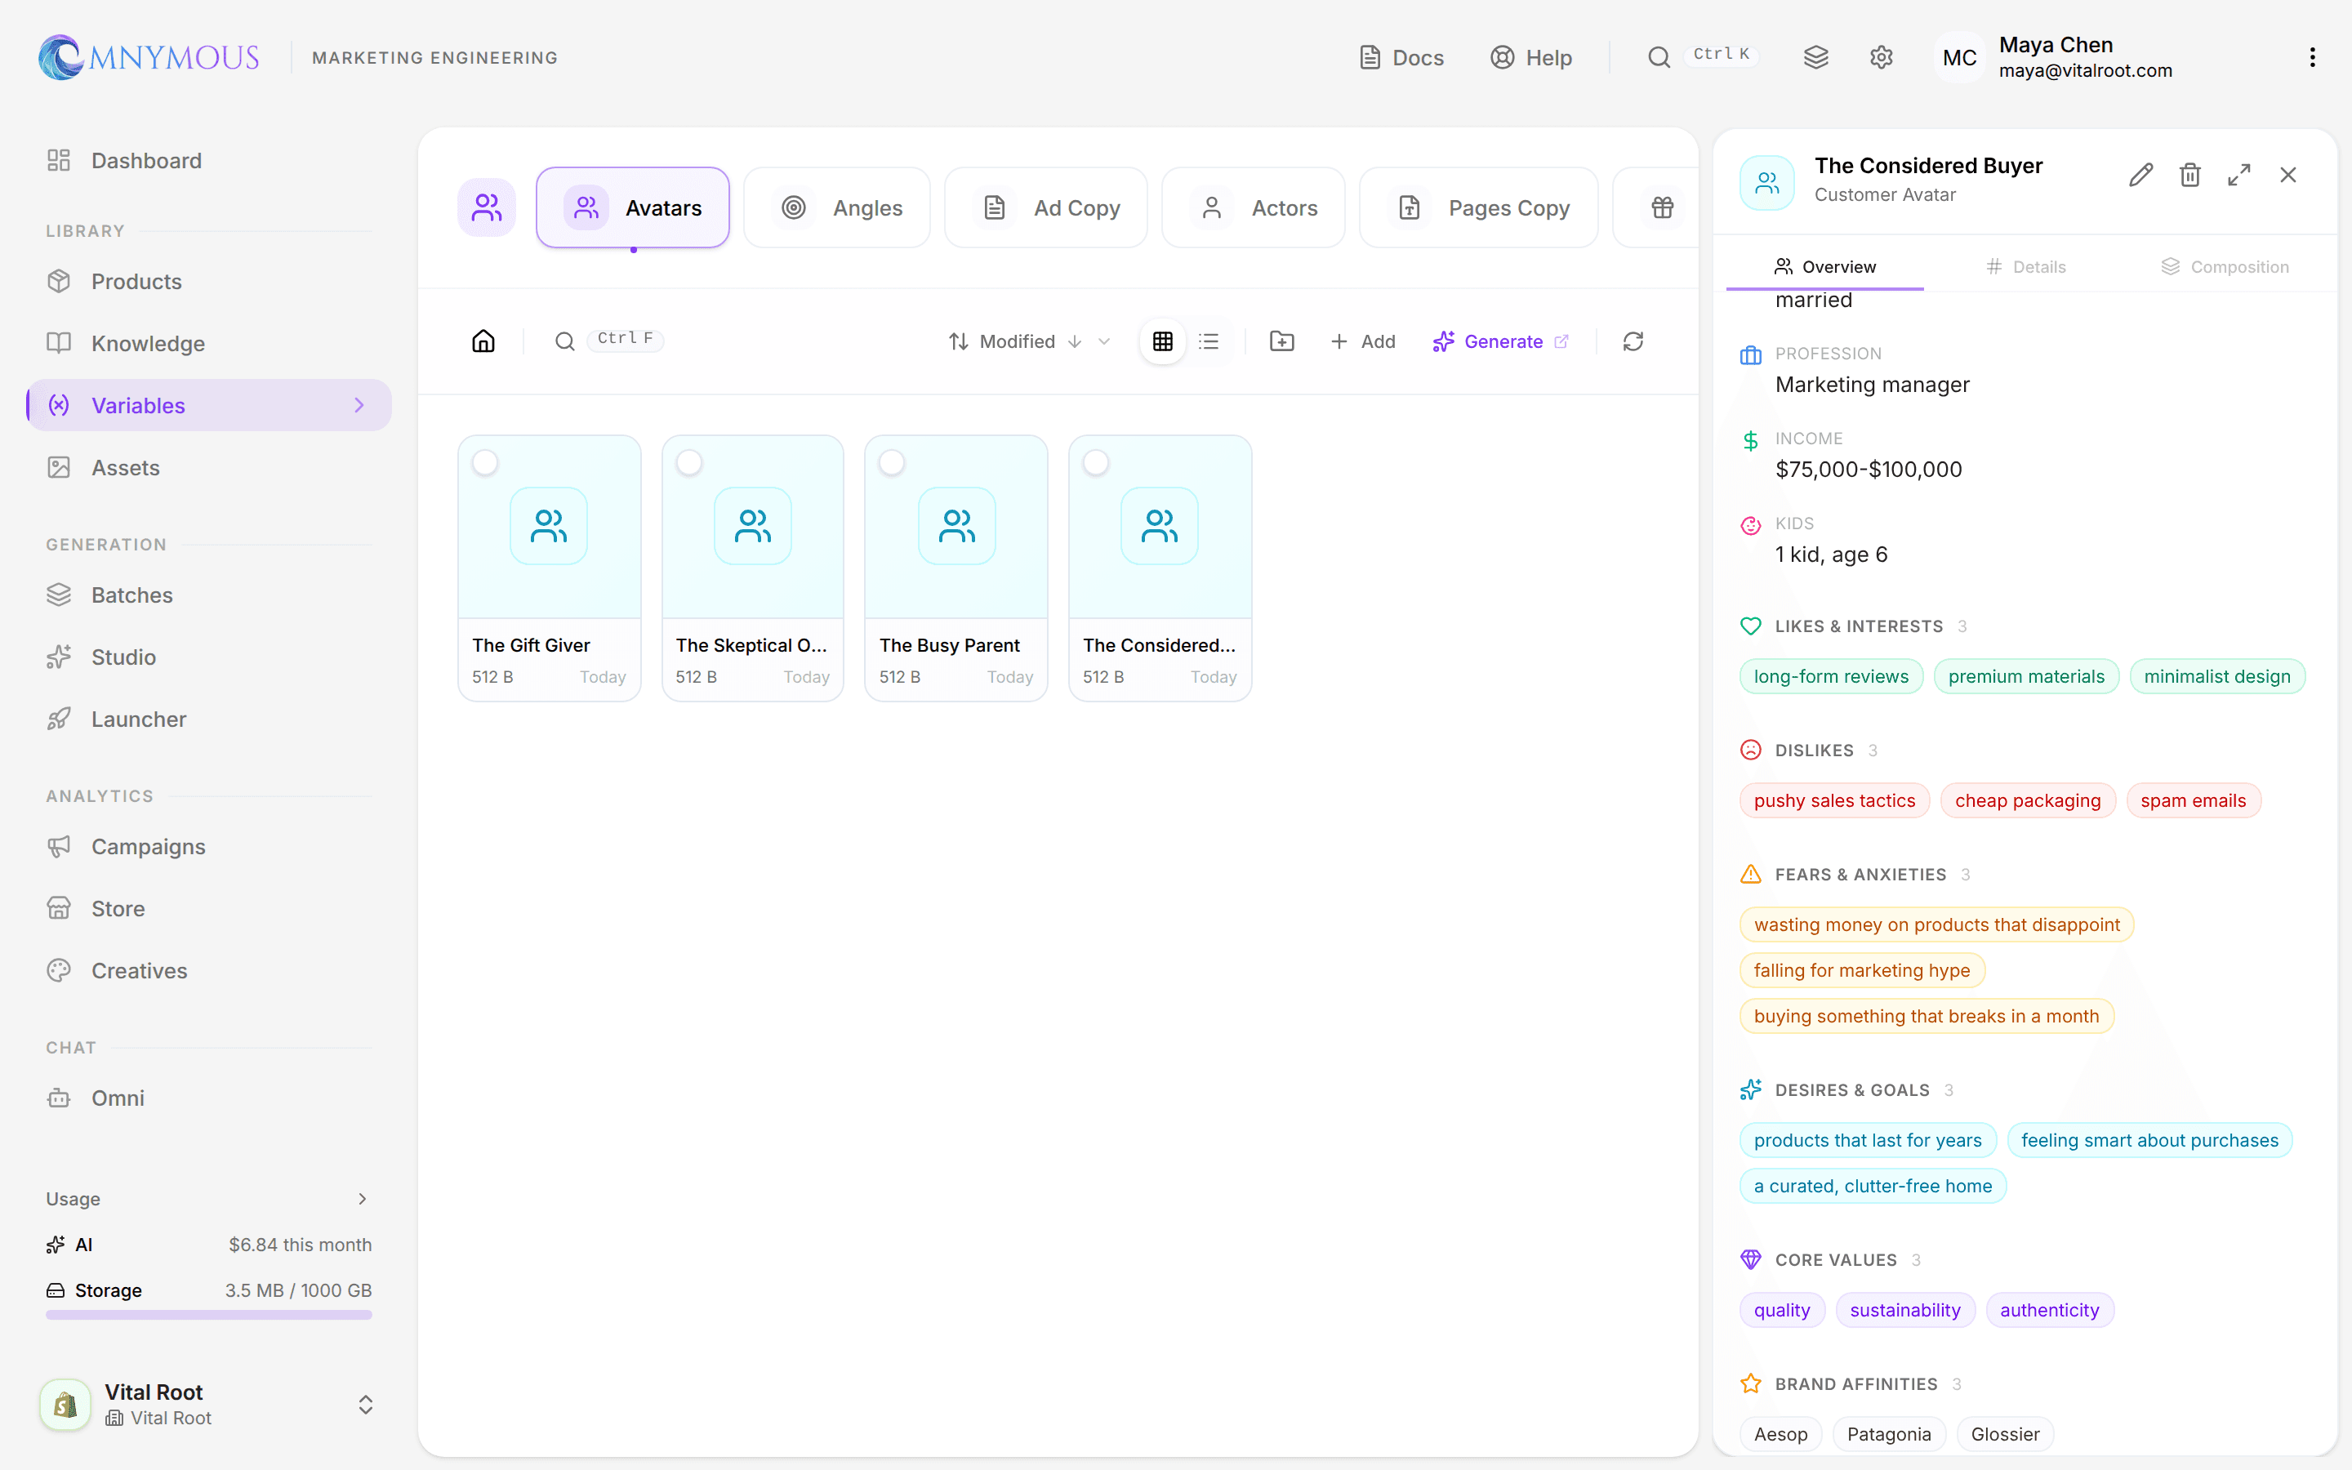Open the layers stack icon in the header

click(1815, 57)
